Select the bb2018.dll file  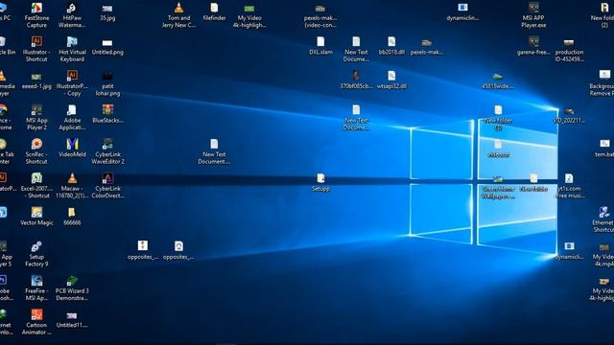point(391,46)
